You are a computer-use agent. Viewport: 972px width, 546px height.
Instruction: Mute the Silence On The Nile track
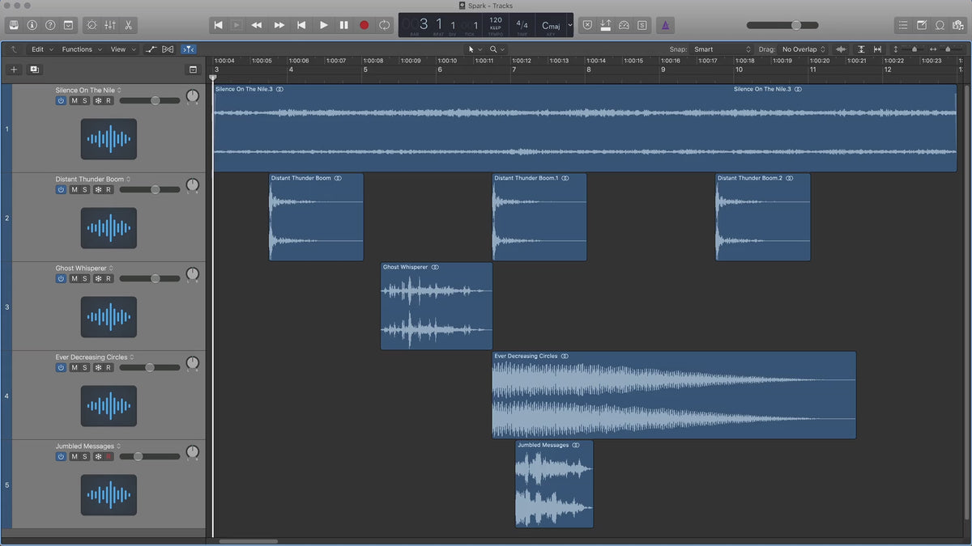tap(75, 100)
